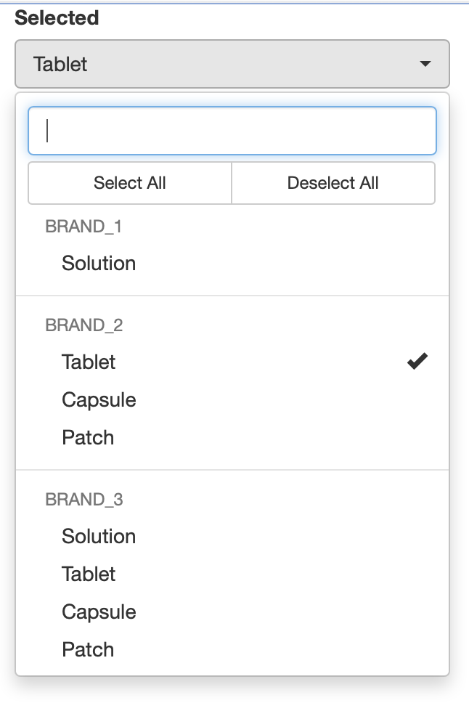Click the Select All button
This screenshot has height=703, width=469.
click(x=129, y=182)
